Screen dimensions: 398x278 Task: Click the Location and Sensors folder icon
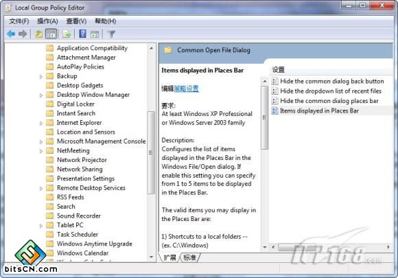tap(49, 132)
